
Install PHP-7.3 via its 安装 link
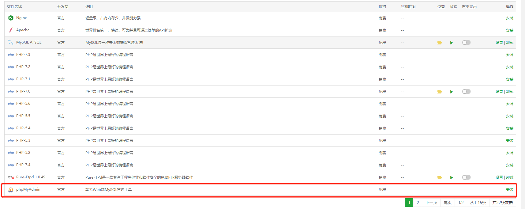pos(510,55)
